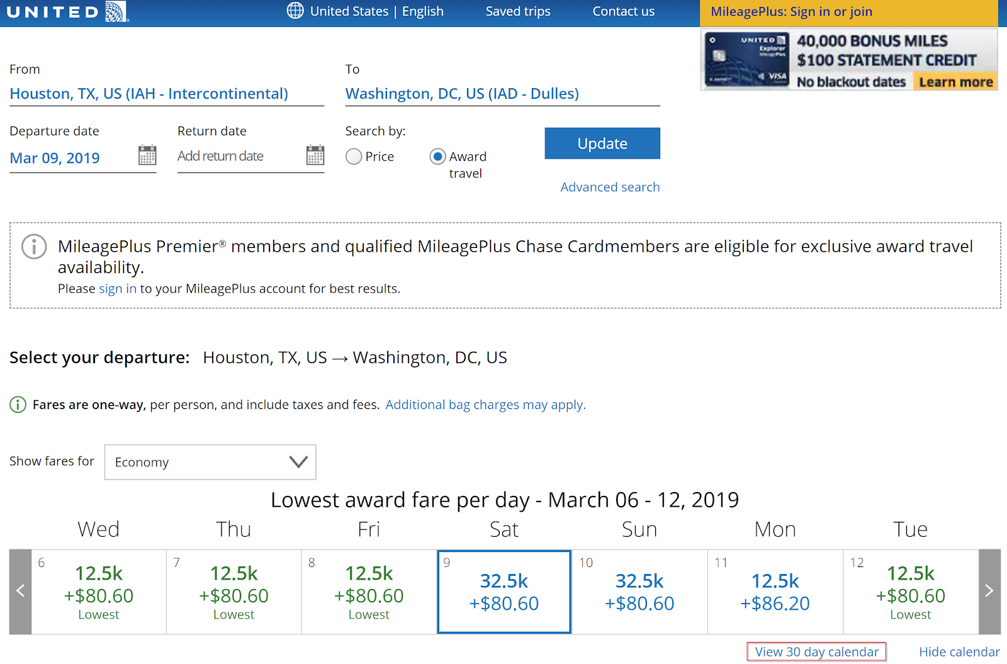Hide the fare calendar
Image resolution: width=1007 pixels, height=664 pixels.
pyautogui.click(x=959, y=652)
